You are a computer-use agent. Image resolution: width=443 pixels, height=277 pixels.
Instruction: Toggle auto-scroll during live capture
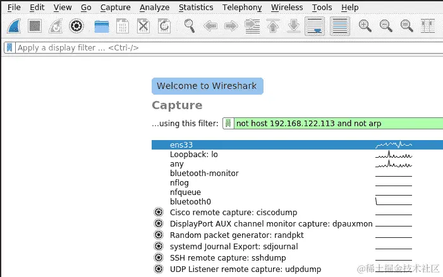pyautogui.click(x=315, y=27)
